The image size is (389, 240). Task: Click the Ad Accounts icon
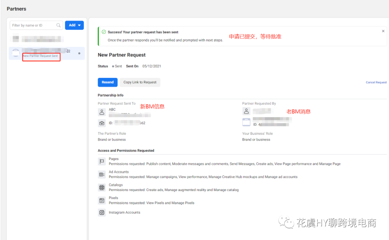[x=102, y=174]
